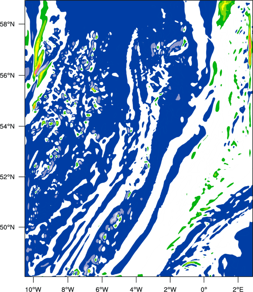This screenshot has height=292, width=253.
Task: Click the 56°N latitude label
Action: coord(7,76)
